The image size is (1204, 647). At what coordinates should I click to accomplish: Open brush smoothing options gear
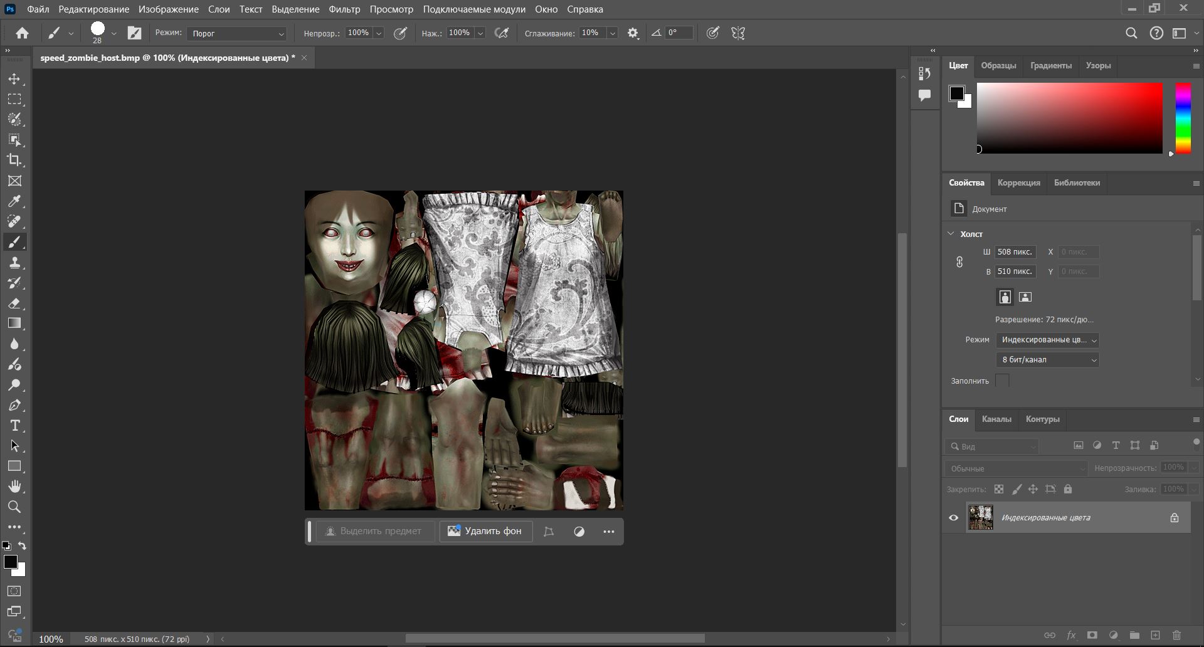pyautogui.click(x=633, y=33)
